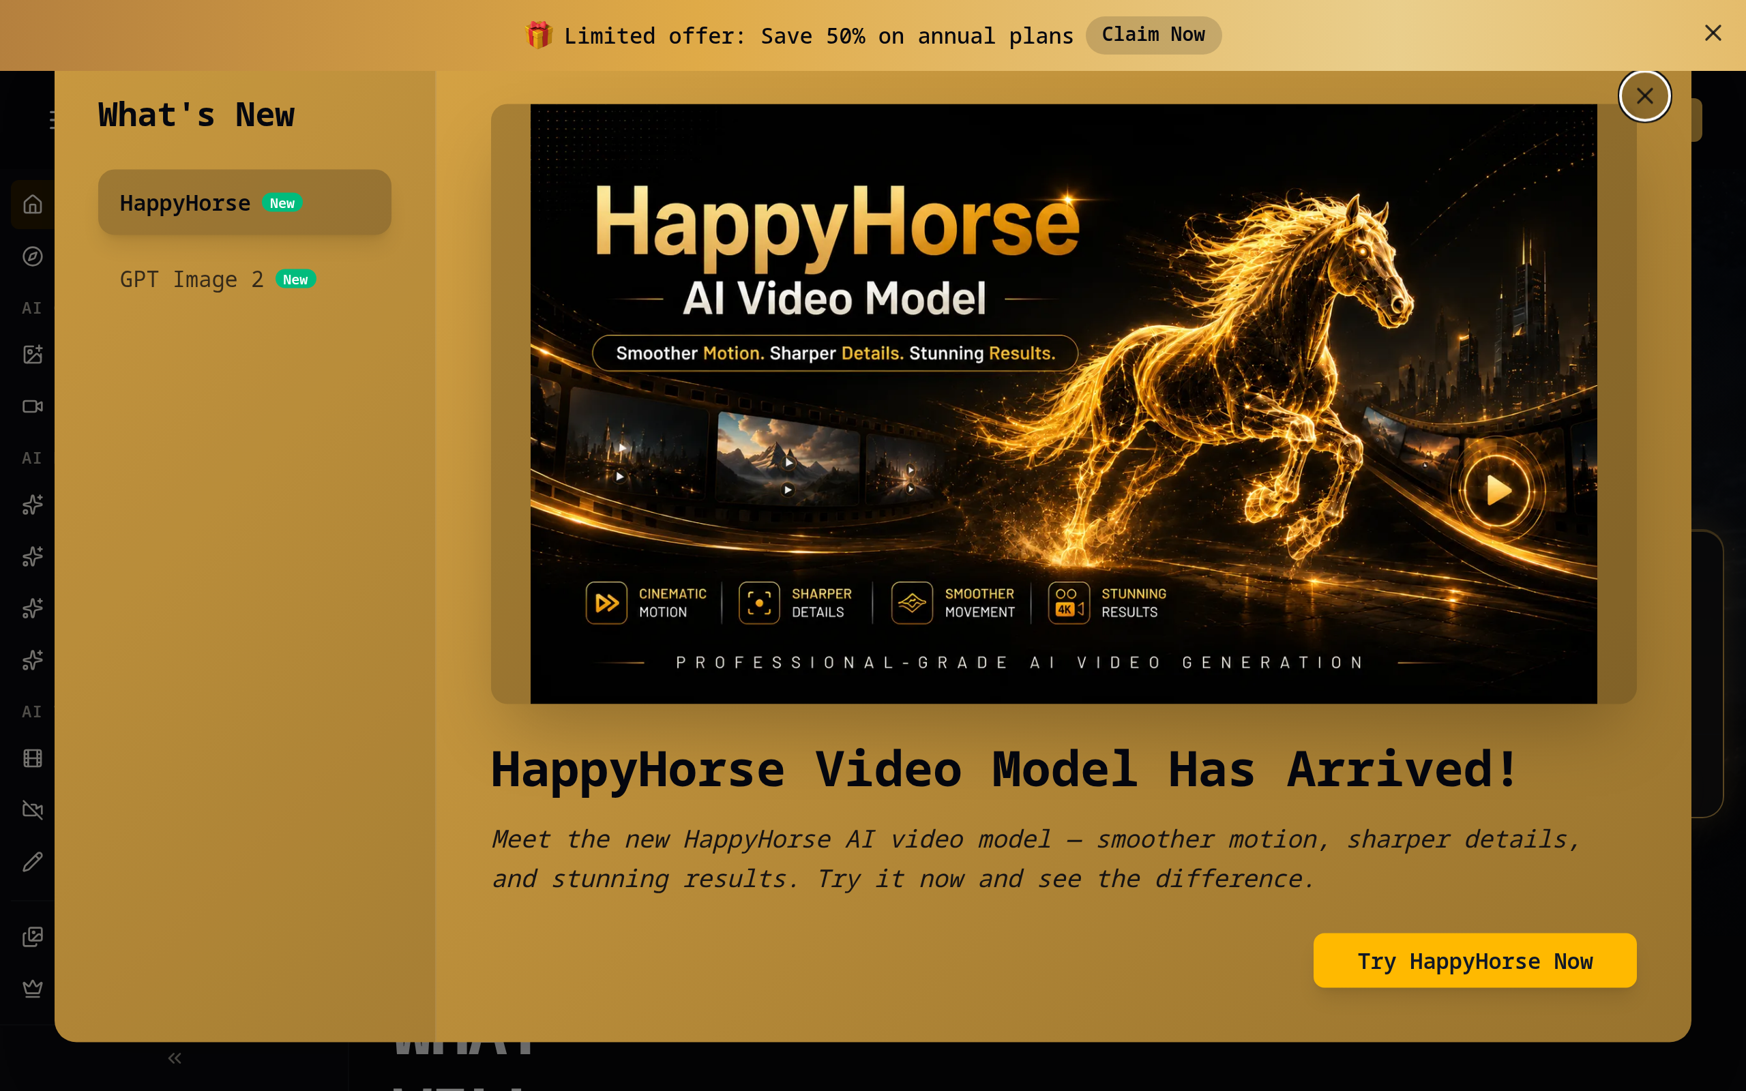The width and height of the screenshot is (1746, 1091).
Task: Close the What's New dialog
Action: click(x=1644, y=96)
